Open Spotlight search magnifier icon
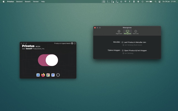The height and width of the screenshot is (111, 178). pyautogui.click(x=156, y=2)
